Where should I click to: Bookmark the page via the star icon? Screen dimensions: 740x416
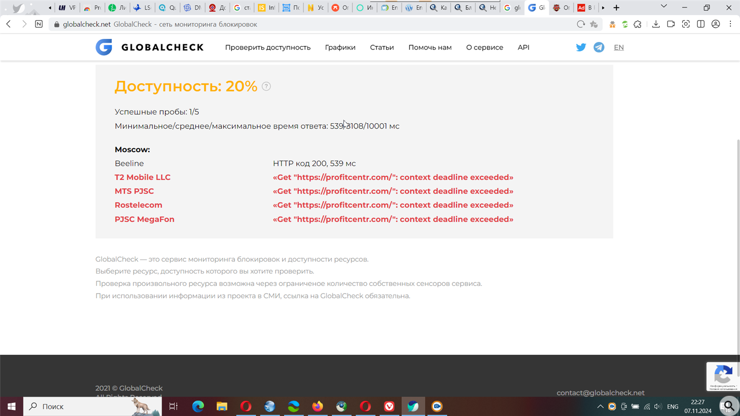pos(594,24)
